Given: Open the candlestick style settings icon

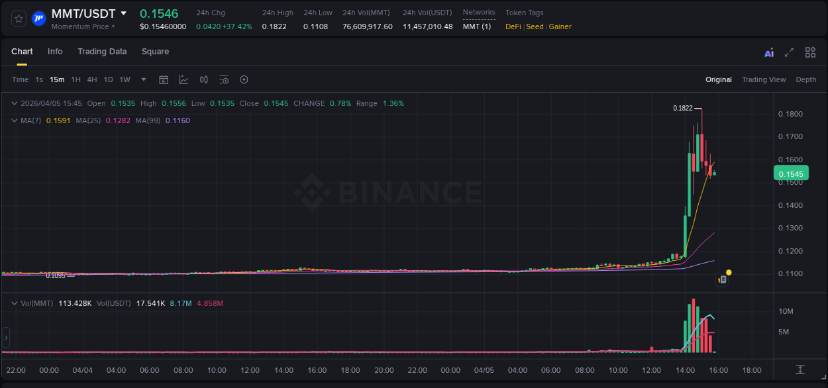Looking at the screenshot, I should click(x=203, y=79).
